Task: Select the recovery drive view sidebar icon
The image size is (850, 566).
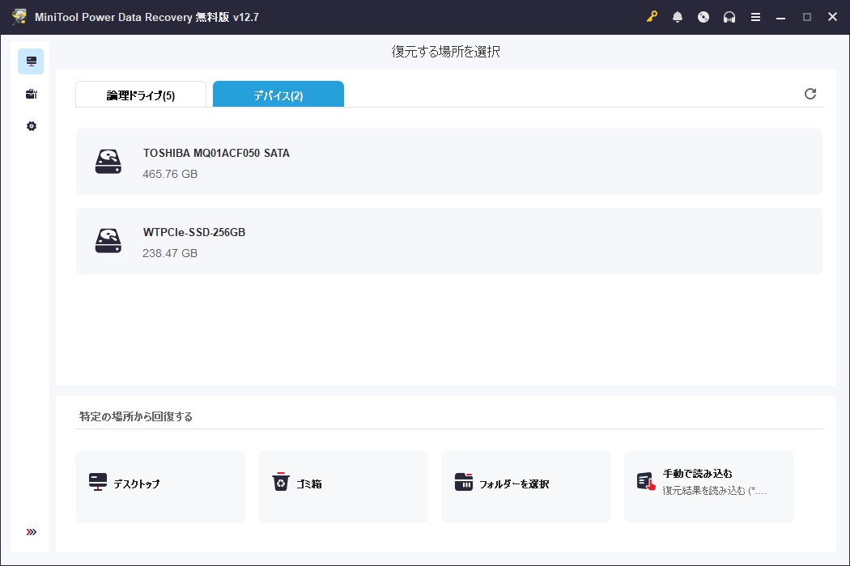Action: (31, 61)
